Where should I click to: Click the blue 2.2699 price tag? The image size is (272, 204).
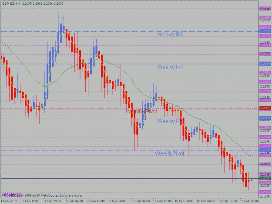265,64
